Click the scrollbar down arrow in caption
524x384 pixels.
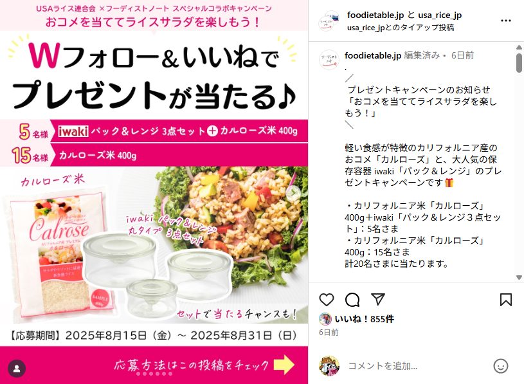point(519,277)
